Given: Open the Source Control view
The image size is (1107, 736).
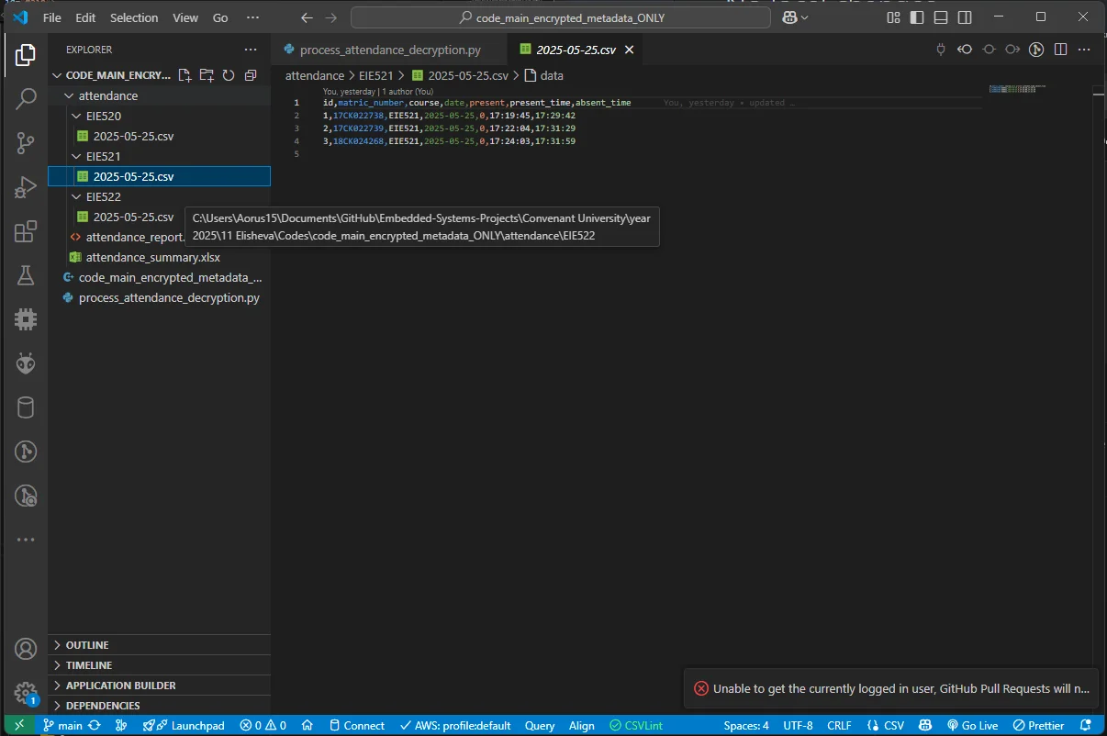Looking at the screenshot, I should click(x=26, y=143).
